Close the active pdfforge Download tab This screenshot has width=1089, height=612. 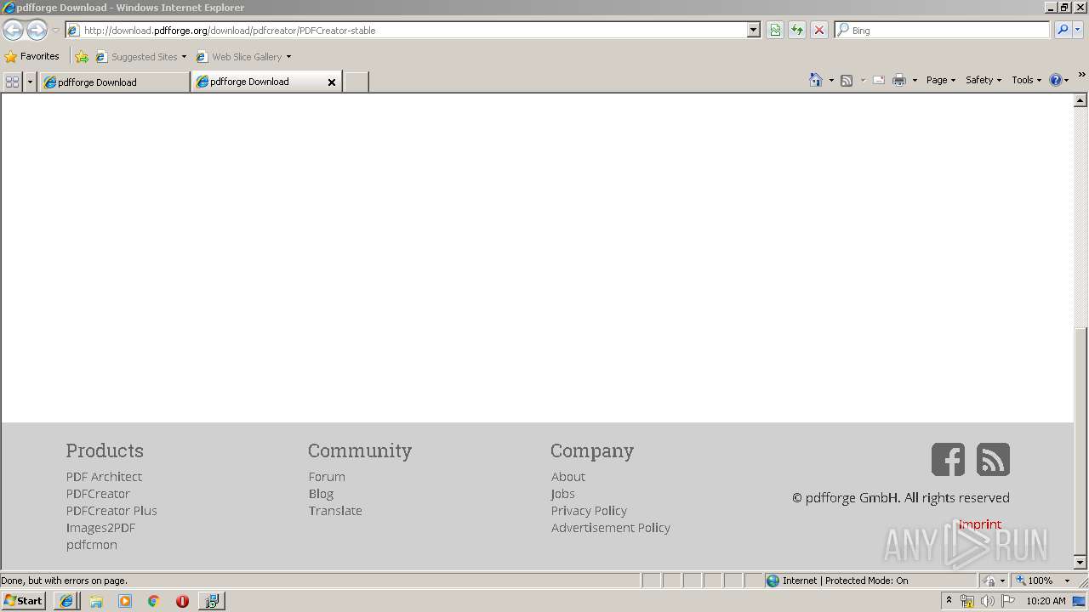pos(332,82)
